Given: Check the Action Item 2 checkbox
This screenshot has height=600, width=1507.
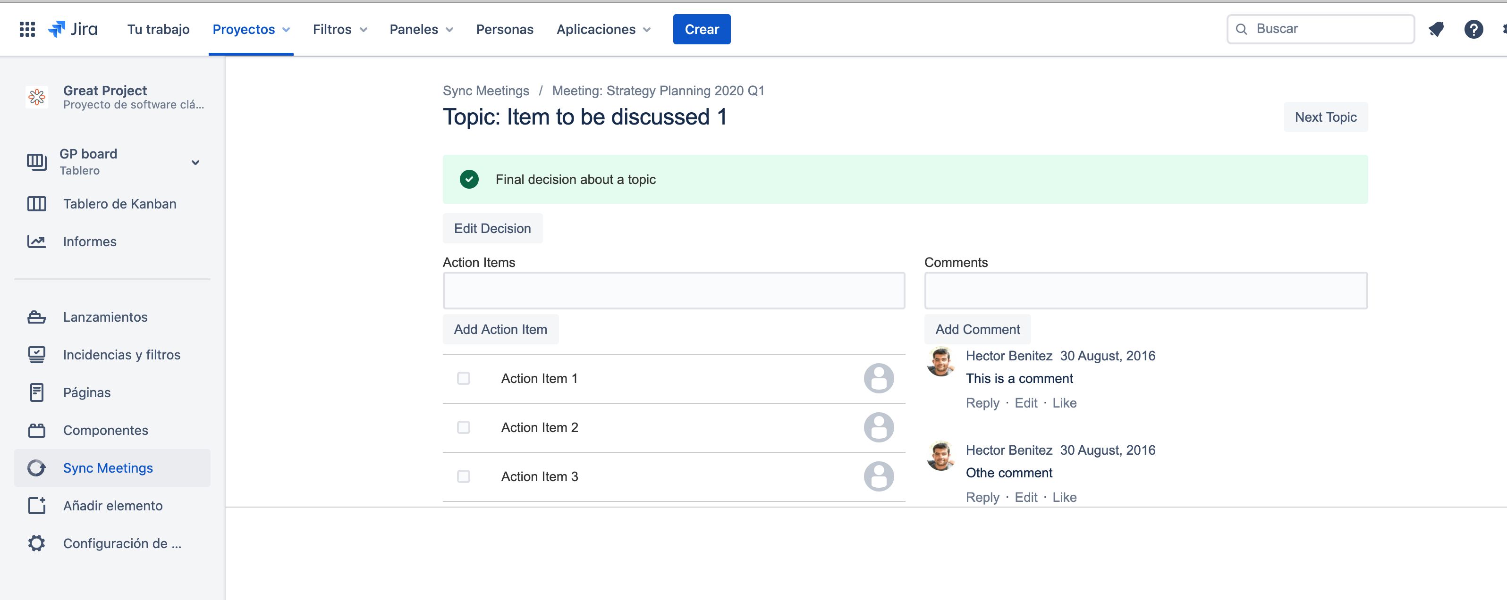Looking at the screenshot, I should (x=463, y=428).
